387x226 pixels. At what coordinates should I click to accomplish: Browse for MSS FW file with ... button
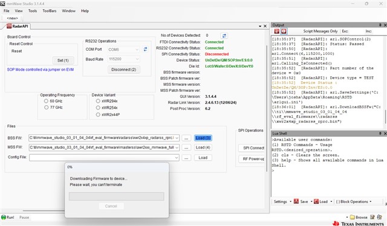(x=186, y=147)
